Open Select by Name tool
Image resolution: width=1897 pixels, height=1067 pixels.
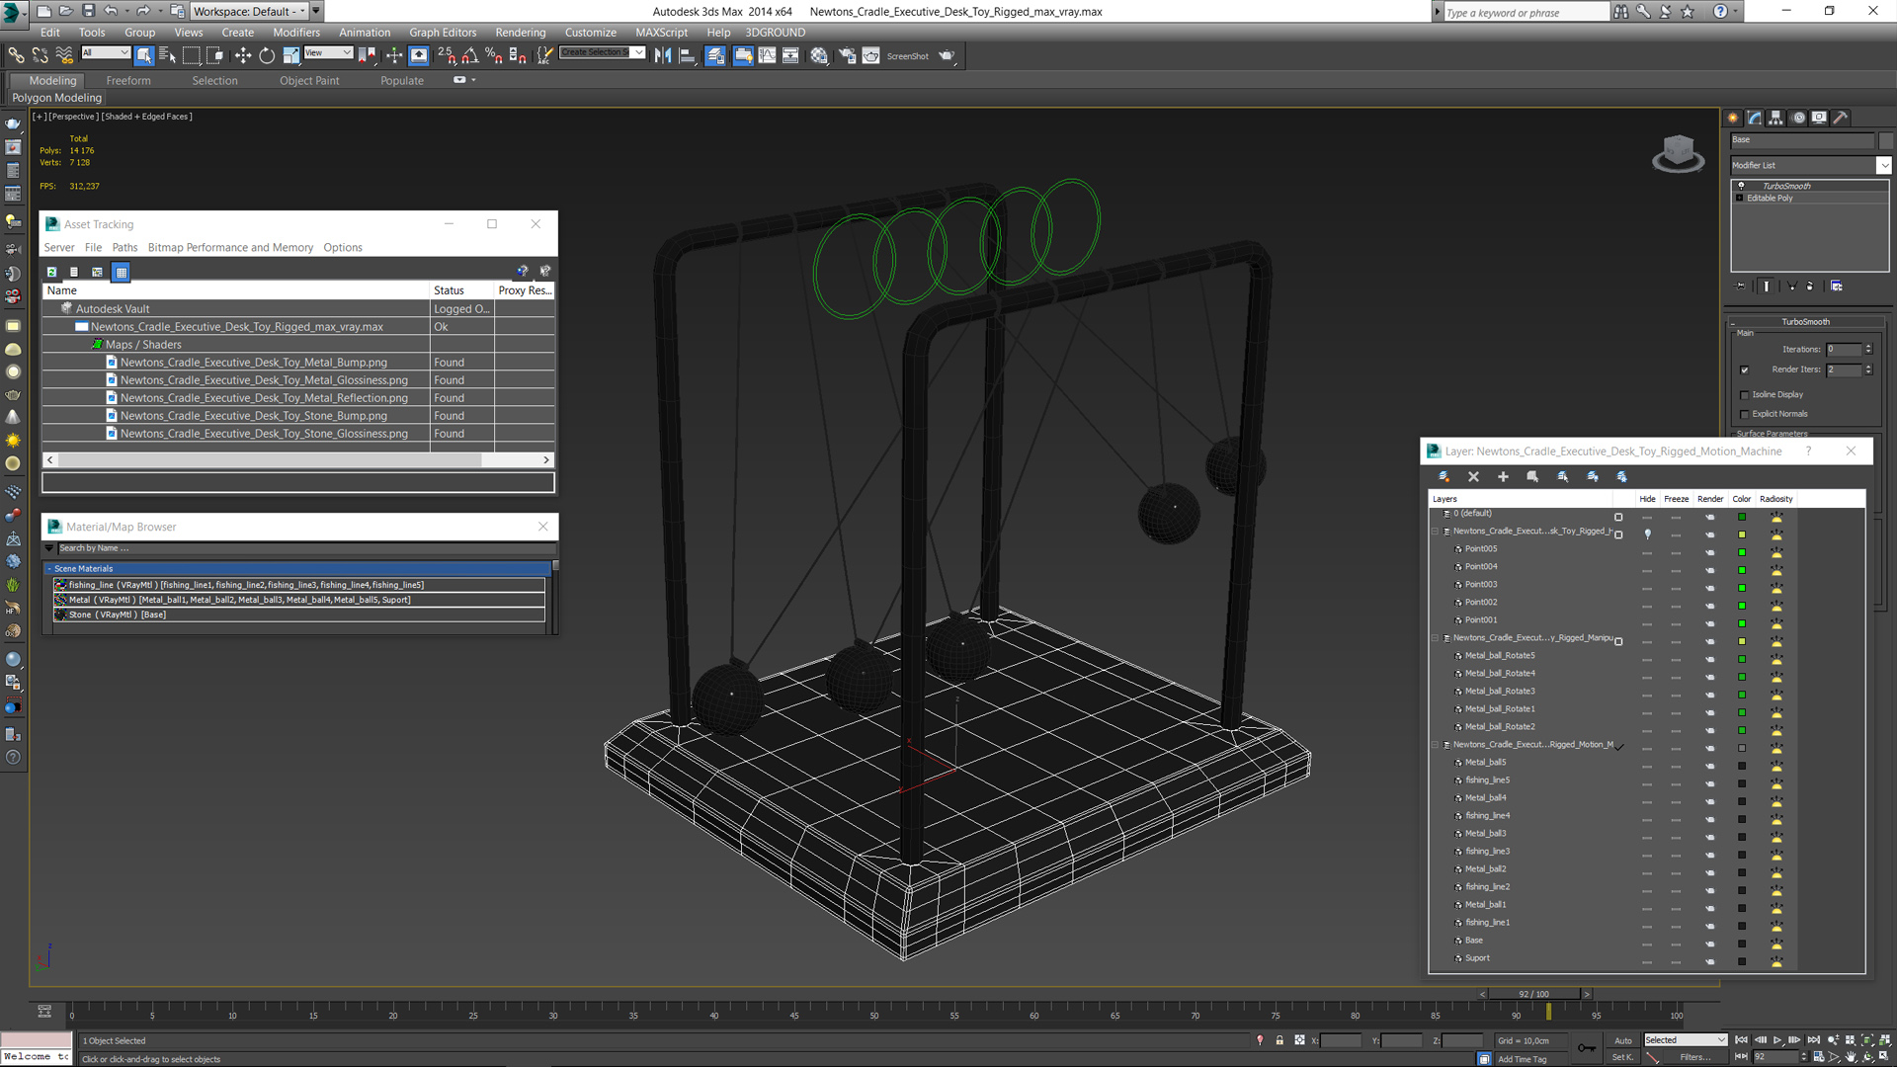167,55
